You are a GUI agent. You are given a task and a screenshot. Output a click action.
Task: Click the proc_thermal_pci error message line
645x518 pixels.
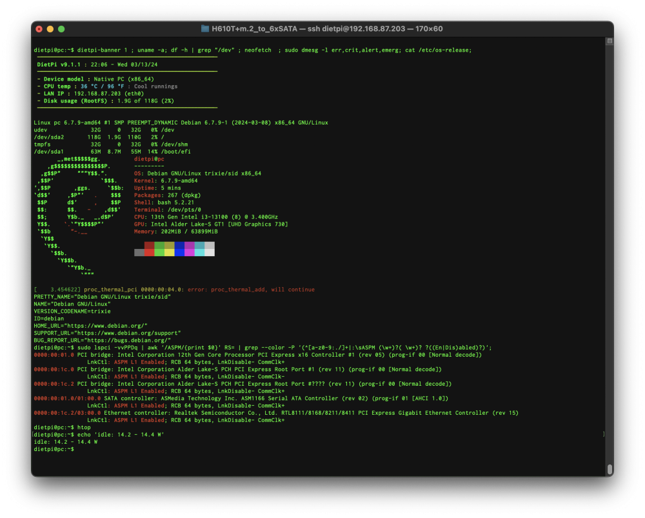(174, 290)
